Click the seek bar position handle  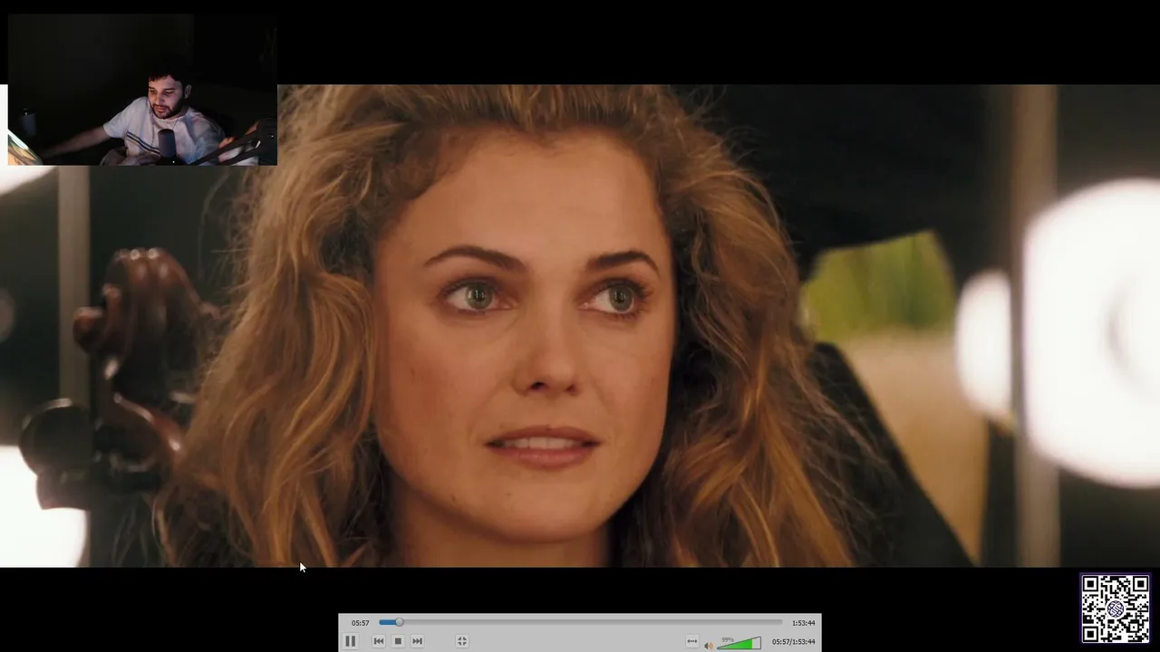click(399, 622)
